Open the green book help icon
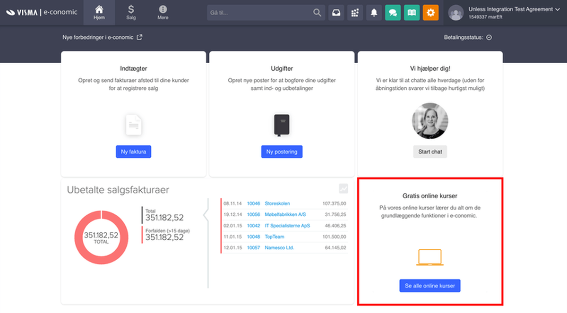 tap(412, 13)
